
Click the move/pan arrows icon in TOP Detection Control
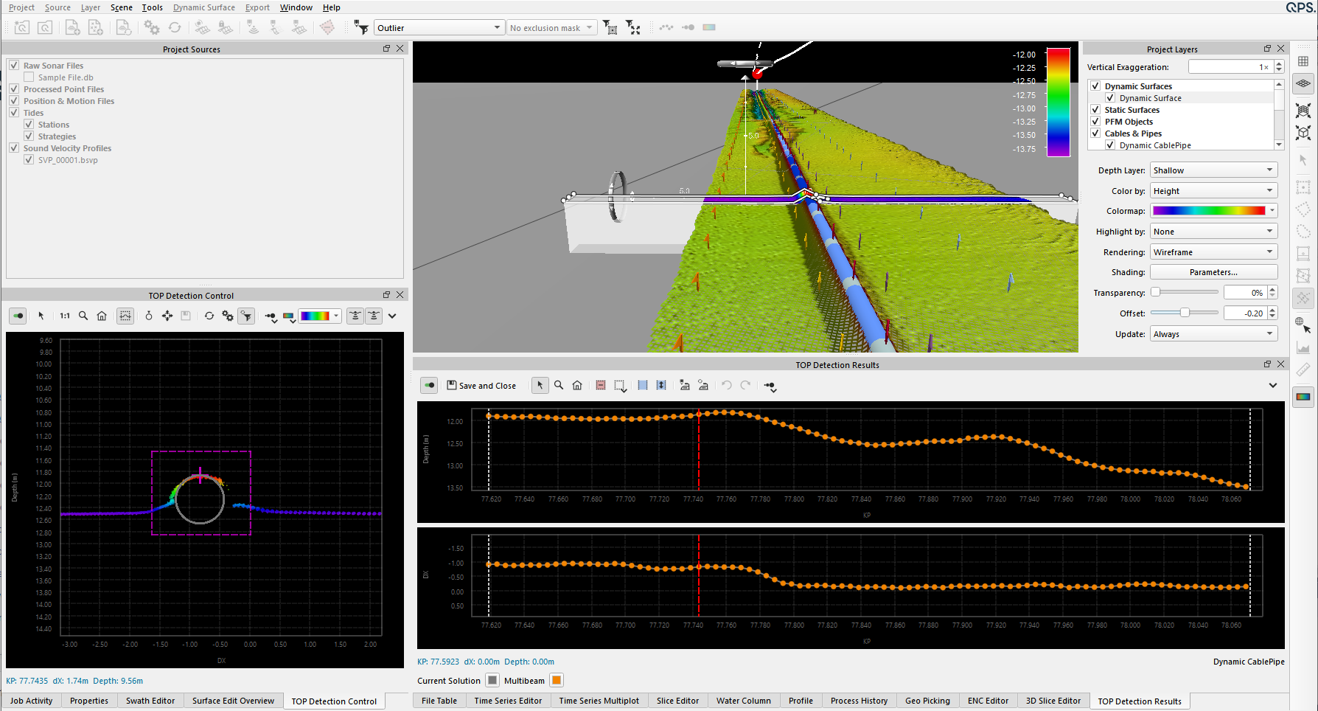coord(167,316)
